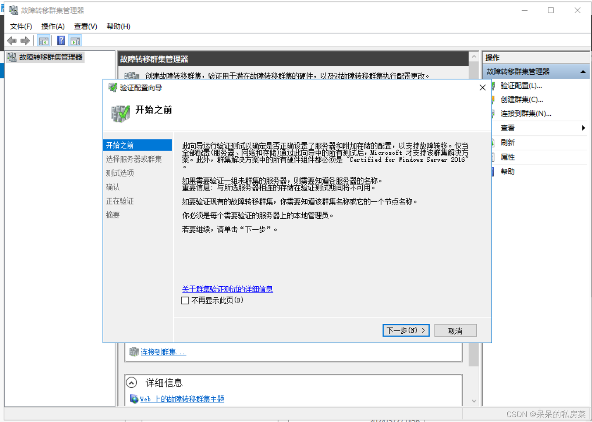Click the 验证配置向导 title icon

113,87
